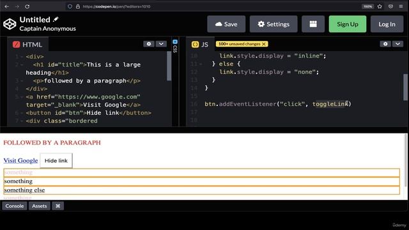The image size is (409, 230).
Task: Expand the HTML editor dropdown chevron
Action: pyautogui.click(x=161, y=44)
